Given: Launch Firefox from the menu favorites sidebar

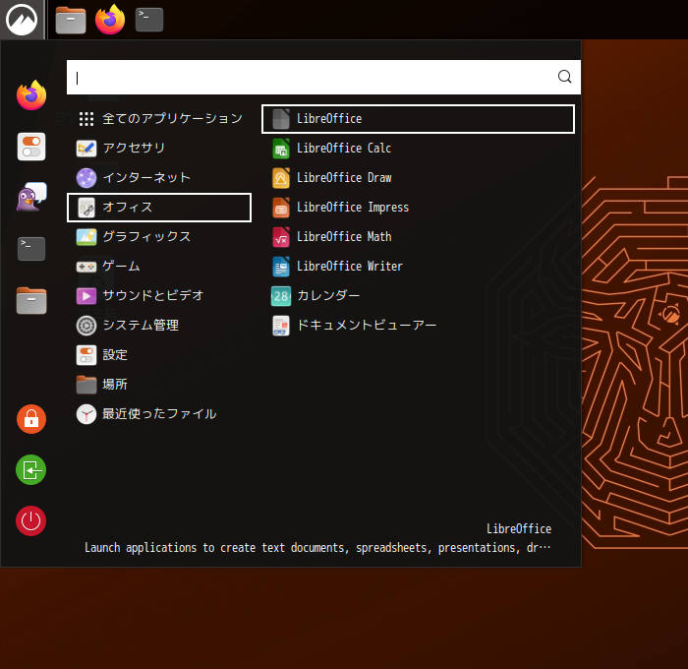Looking at the screenshot, I should [x=31, y=95].
